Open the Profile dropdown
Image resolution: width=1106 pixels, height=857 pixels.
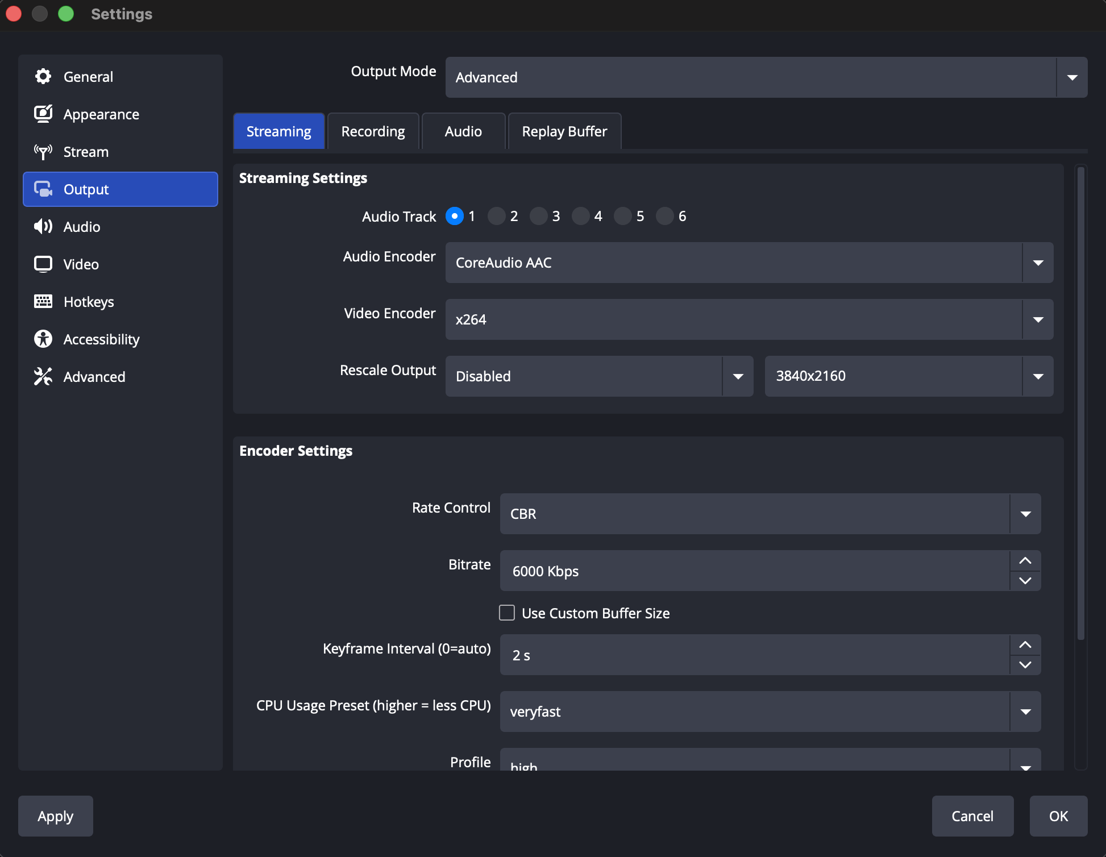click(x=770, y=760)
